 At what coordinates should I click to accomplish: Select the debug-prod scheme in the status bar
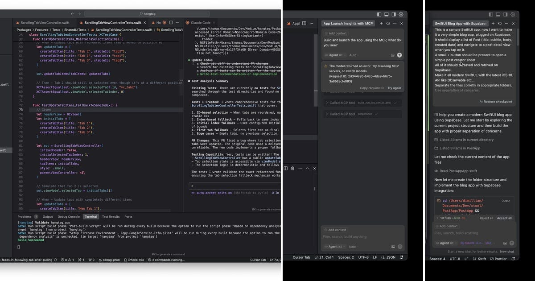[111, 259]
